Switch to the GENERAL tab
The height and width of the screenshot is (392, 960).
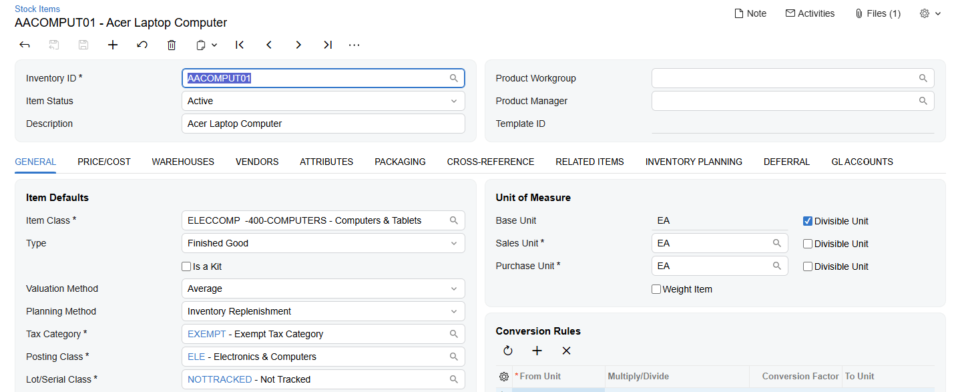pyautogui.click(x=35, y=162)
